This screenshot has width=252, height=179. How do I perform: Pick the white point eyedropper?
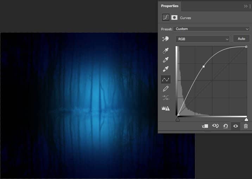pyautogui.click(x=165, y=70)
